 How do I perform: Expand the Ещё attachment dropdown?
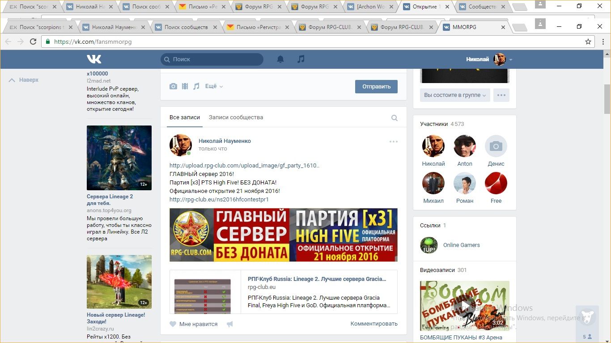[x=214, y=86]
